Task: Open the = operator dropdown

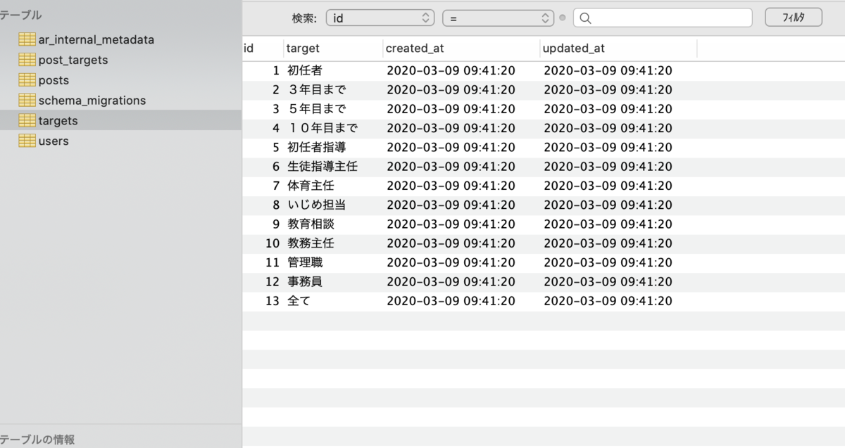Action: point(499,18)
